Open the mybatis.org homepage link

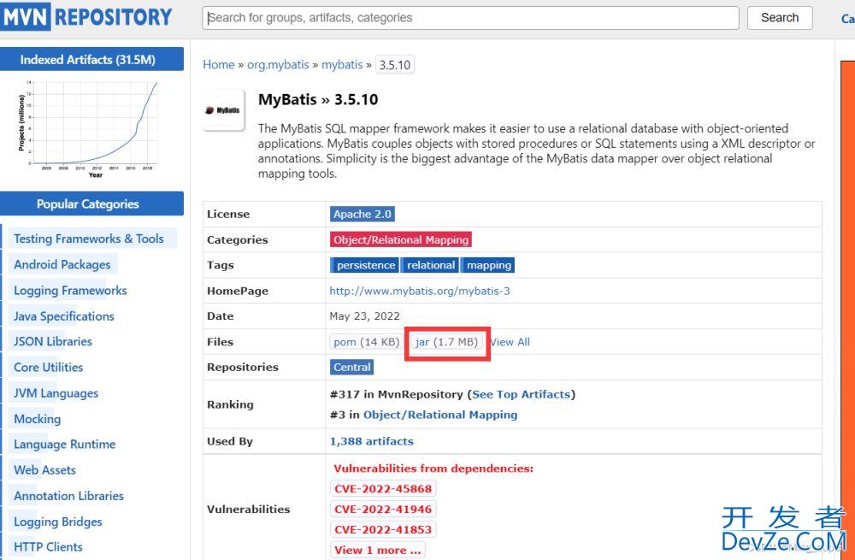[x=420, y=291]
